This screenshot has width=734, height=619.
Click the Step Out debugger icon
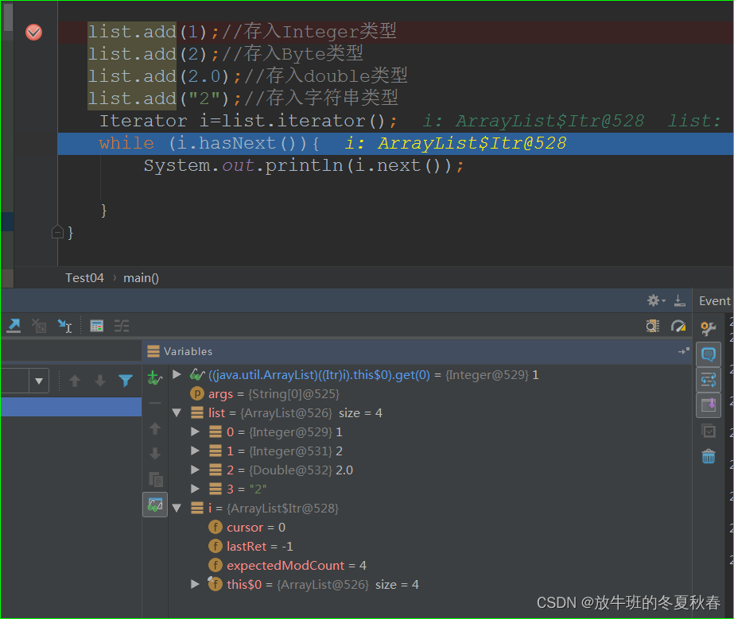click(14, 326)
